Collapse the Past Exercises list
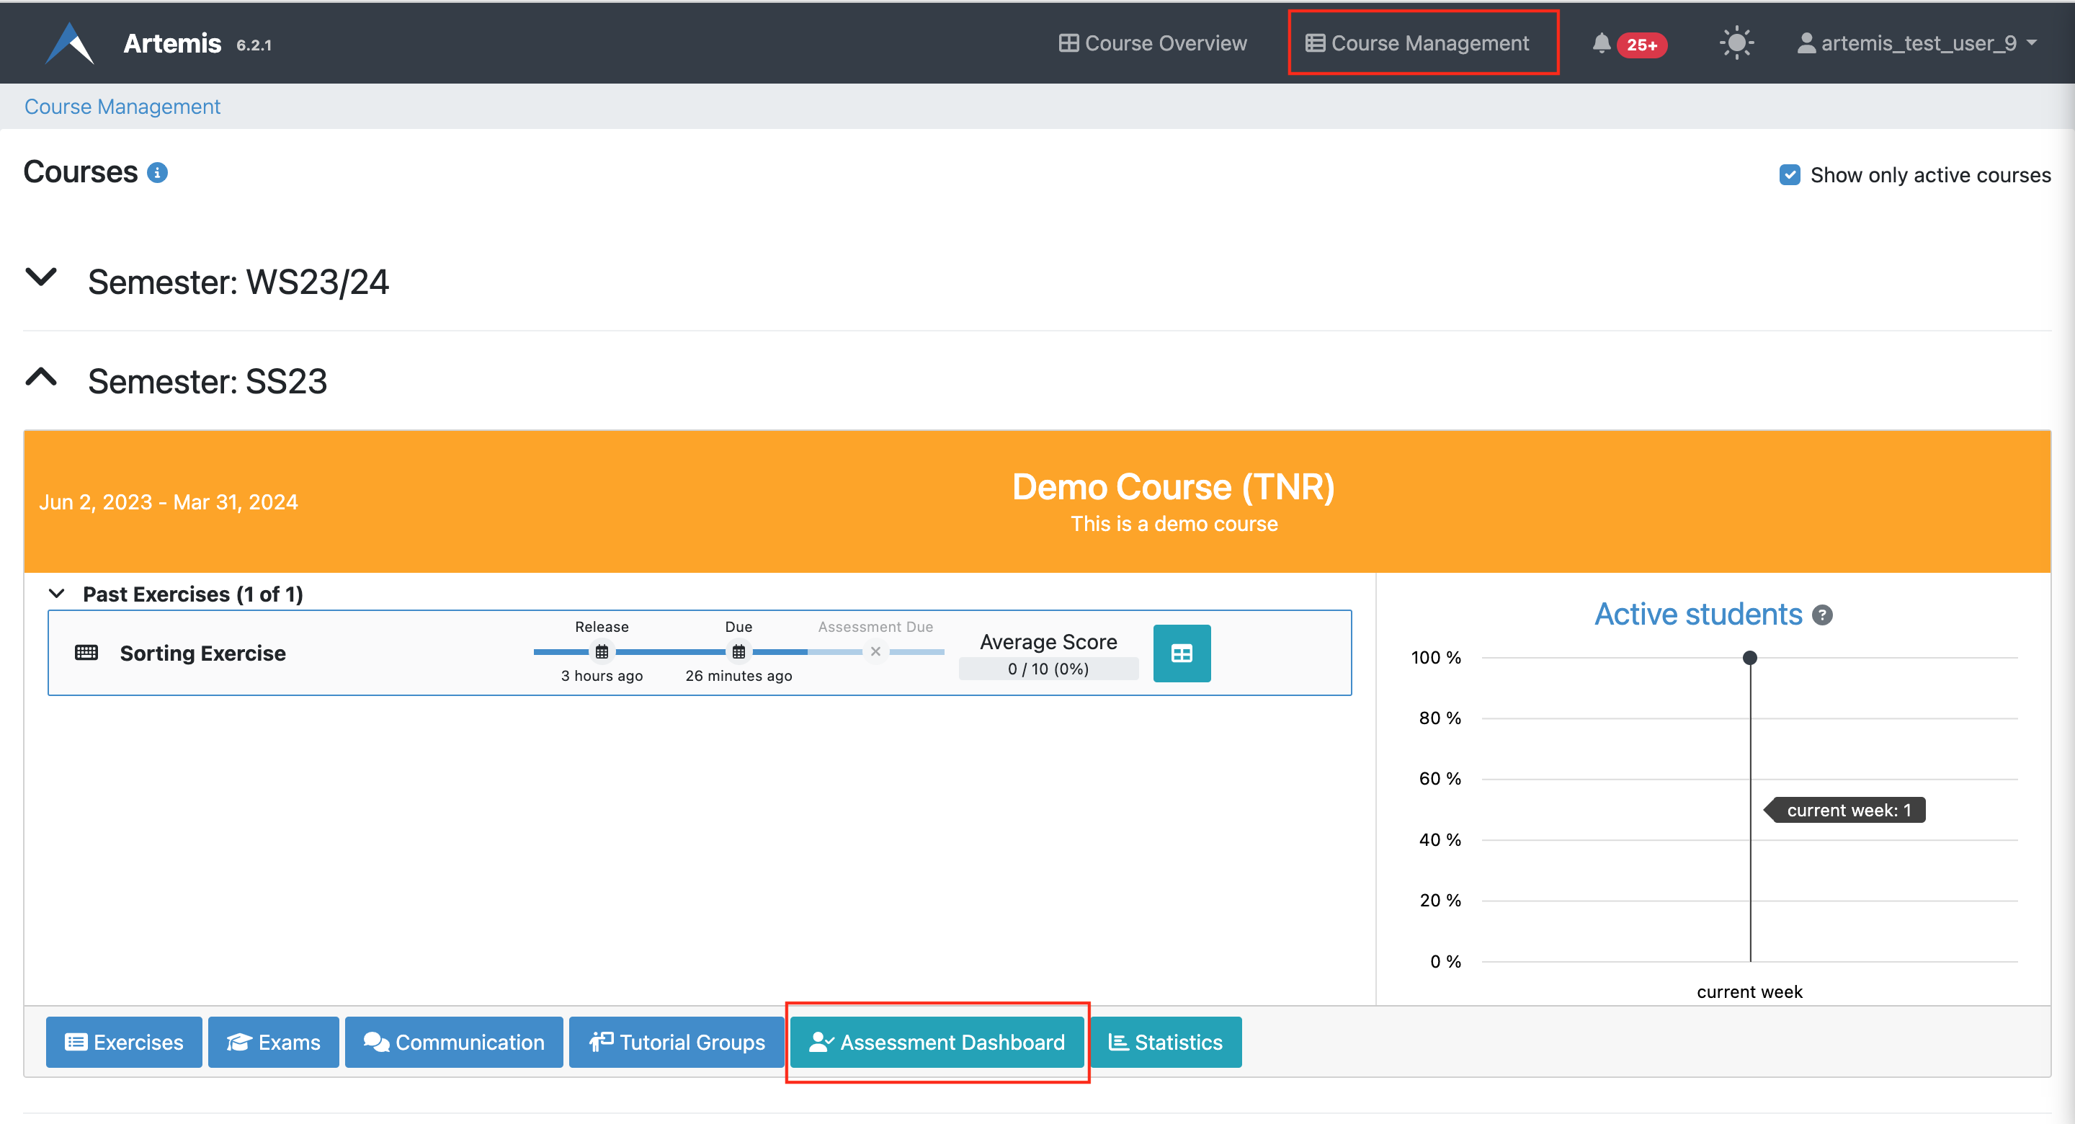This screenshot has height=1124, width=2075. (57, 593)
